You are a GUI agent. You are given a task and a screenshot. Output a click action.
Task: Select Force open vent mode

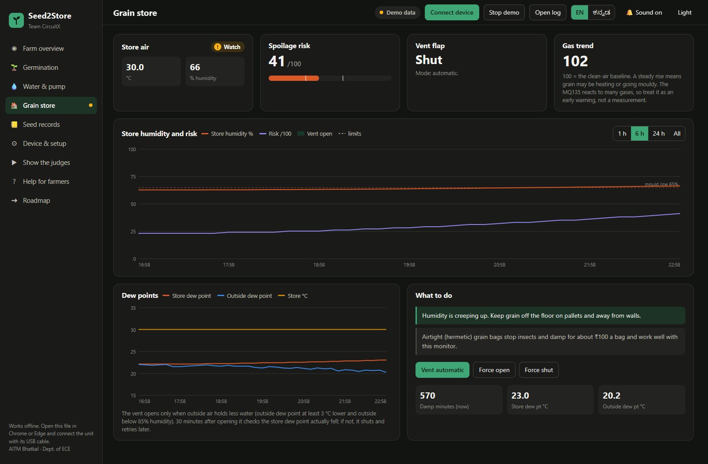coord(494,370)
